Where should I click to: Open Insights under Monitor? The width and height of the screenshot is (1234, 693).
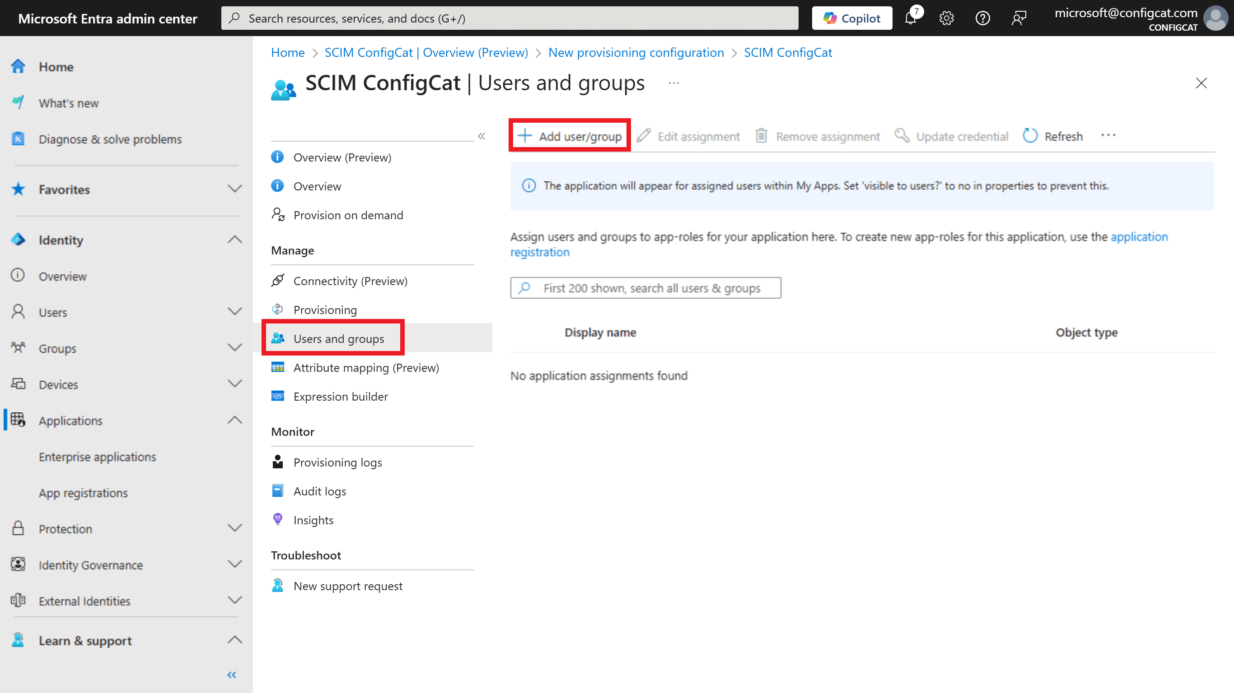coord(313,520)
